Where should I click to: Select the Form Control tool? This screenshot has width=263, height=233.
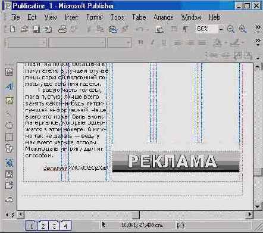tap(9, 174)
